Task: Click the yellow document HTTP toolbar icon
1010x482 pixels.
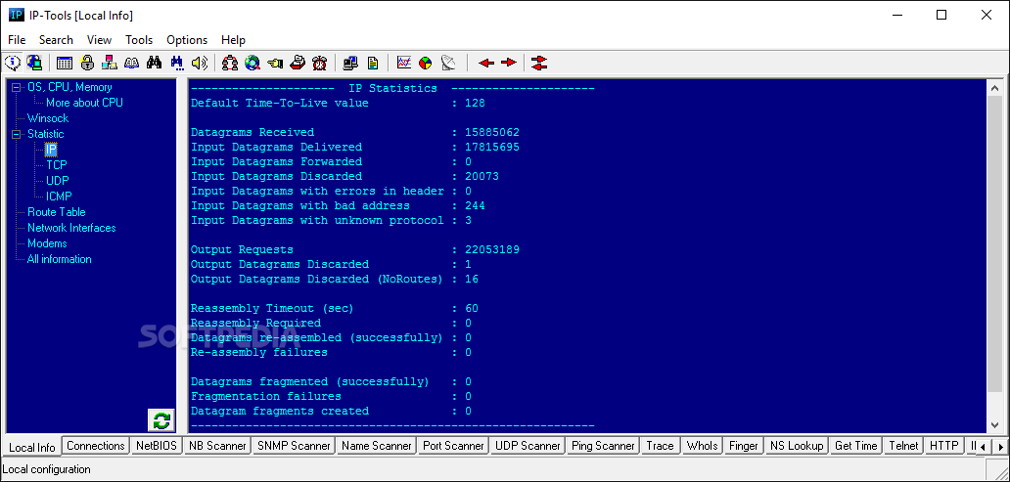Action: pyautogui.click(x=372, y=63)
